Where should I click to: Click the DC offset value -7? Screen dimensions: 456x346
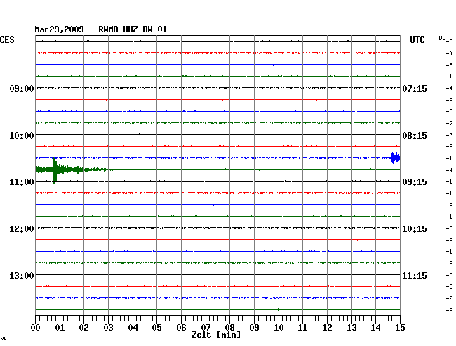tap(449, 123)
